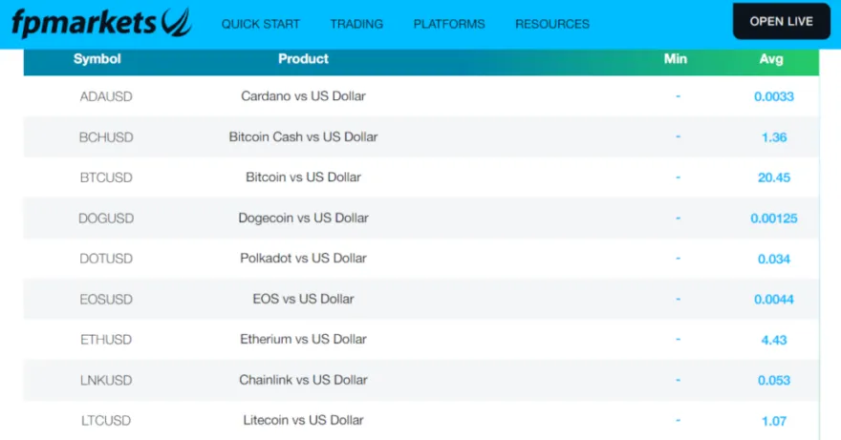Click the Product column header

303,59
